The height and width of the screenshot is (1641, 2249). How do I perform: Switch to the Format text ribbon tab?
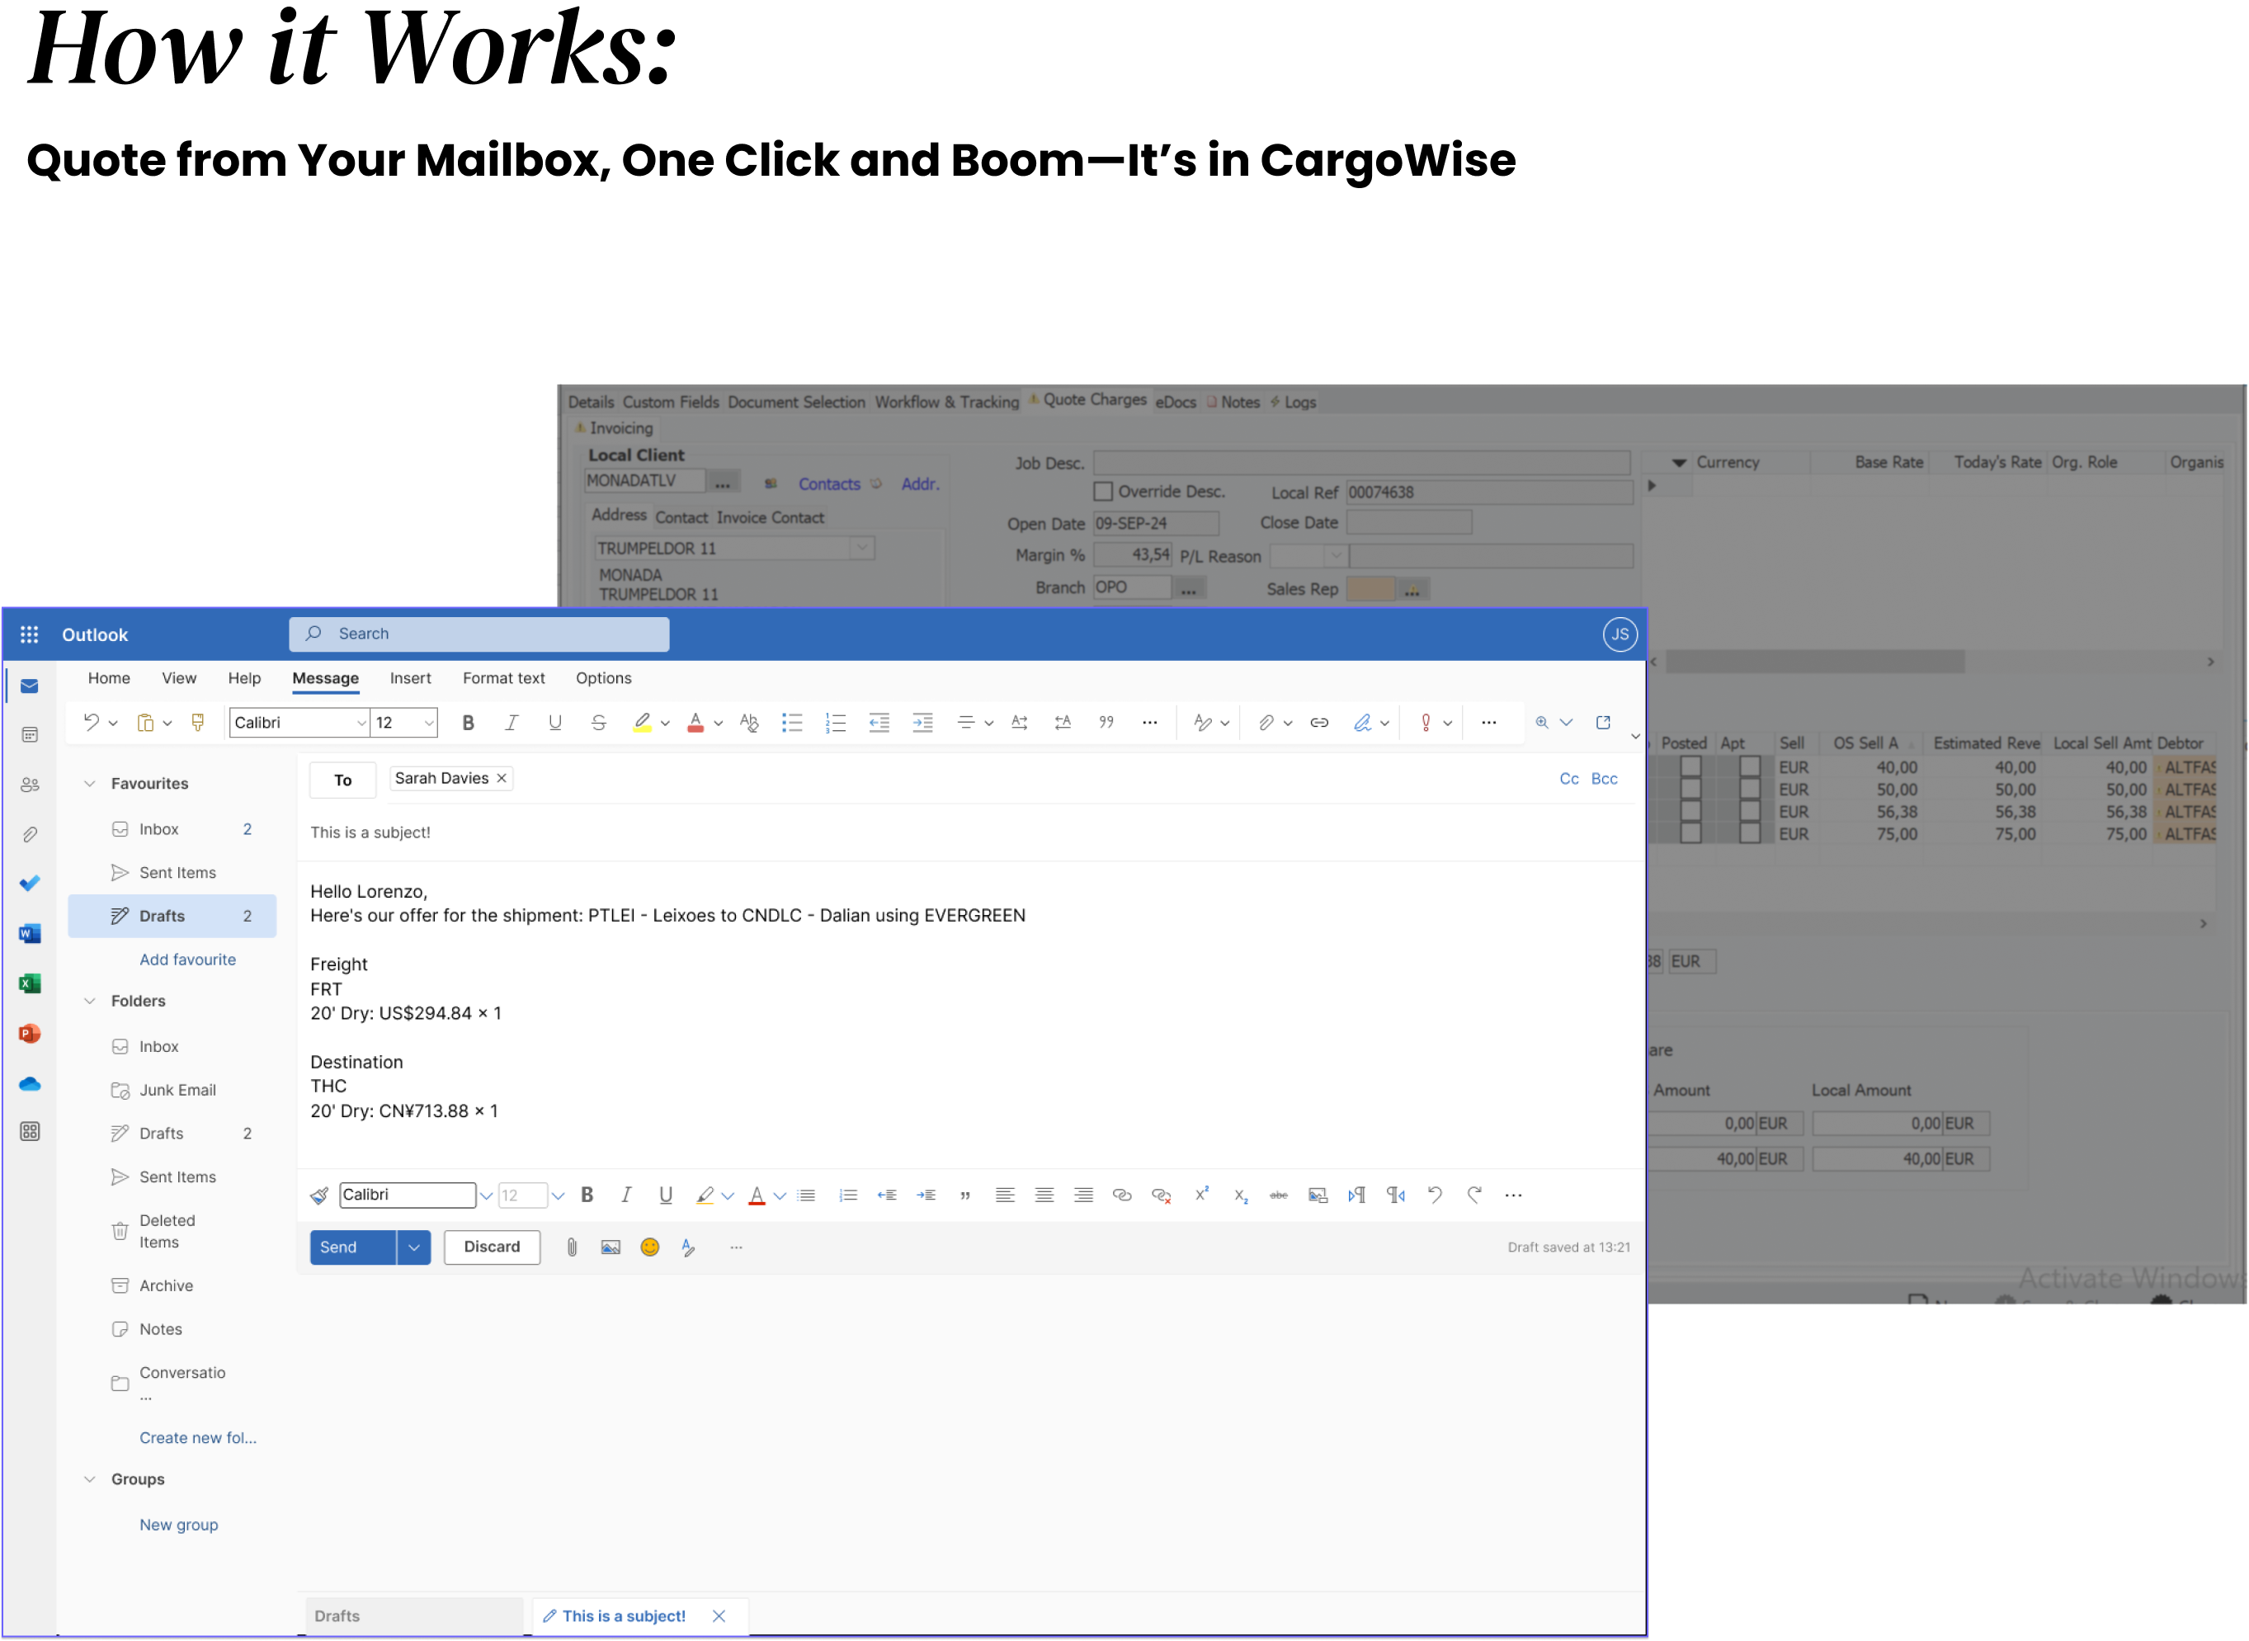(x=503, y=678)
